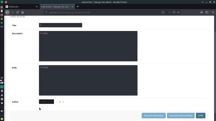
Task: Open the Manjaro application menu icon
Action: pyautogui.click(x=2, y=2)
